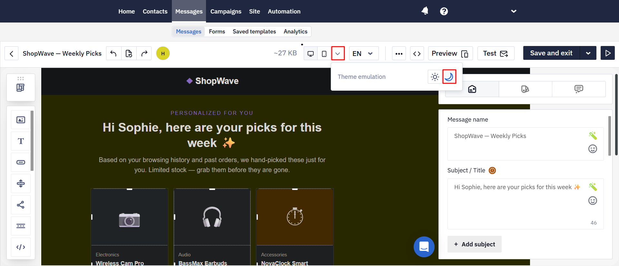
Task: Select the Spacer block tool
Action: [x=21, y=184]
